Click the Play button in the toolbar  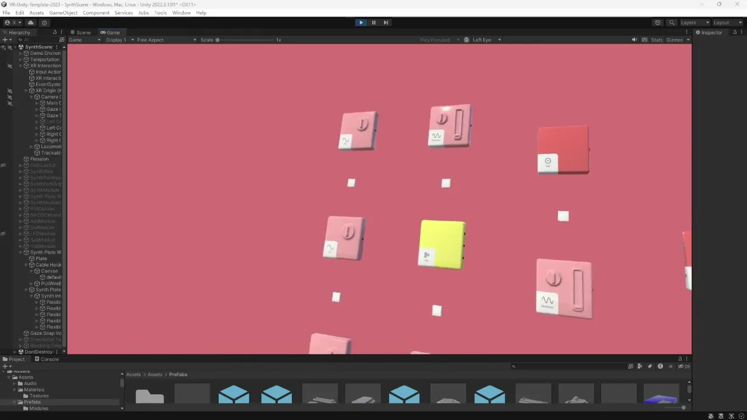coord(361,23)
